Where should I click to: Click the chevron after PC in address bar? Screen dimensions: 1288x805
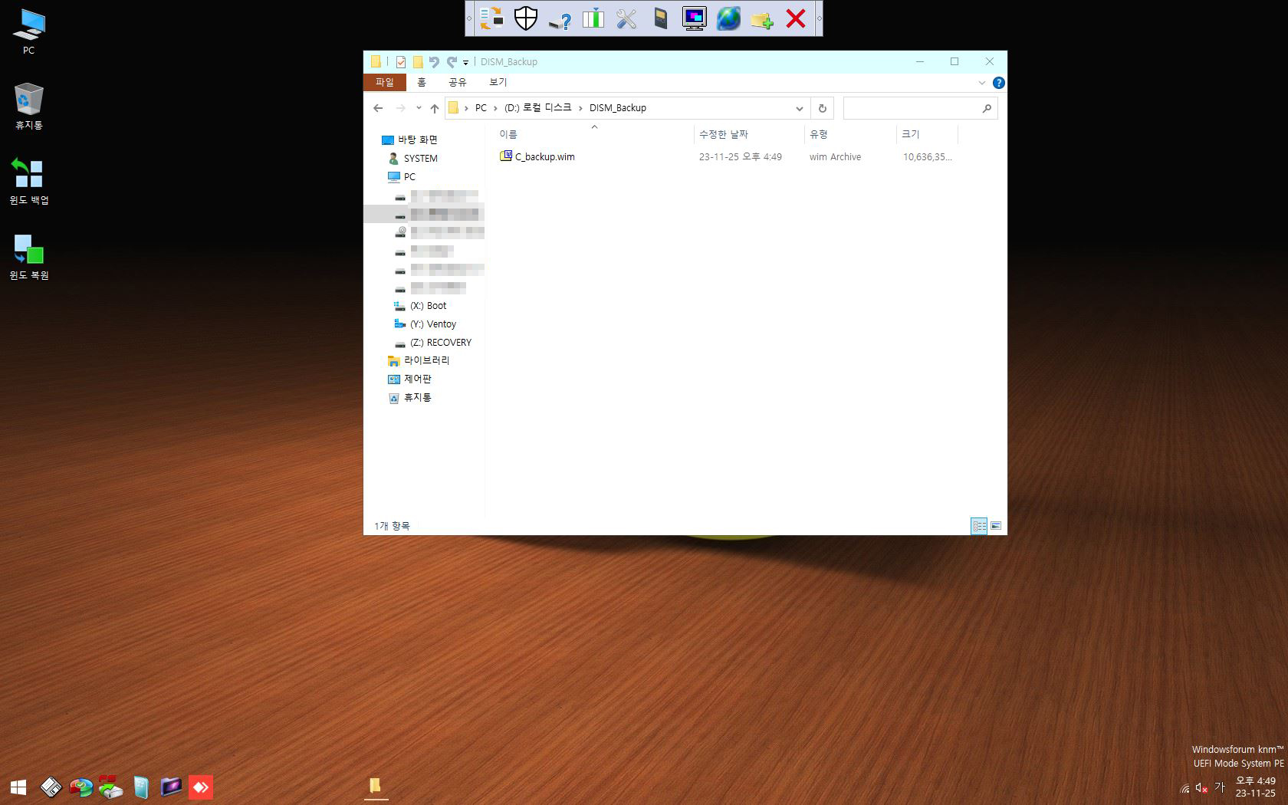495,108
